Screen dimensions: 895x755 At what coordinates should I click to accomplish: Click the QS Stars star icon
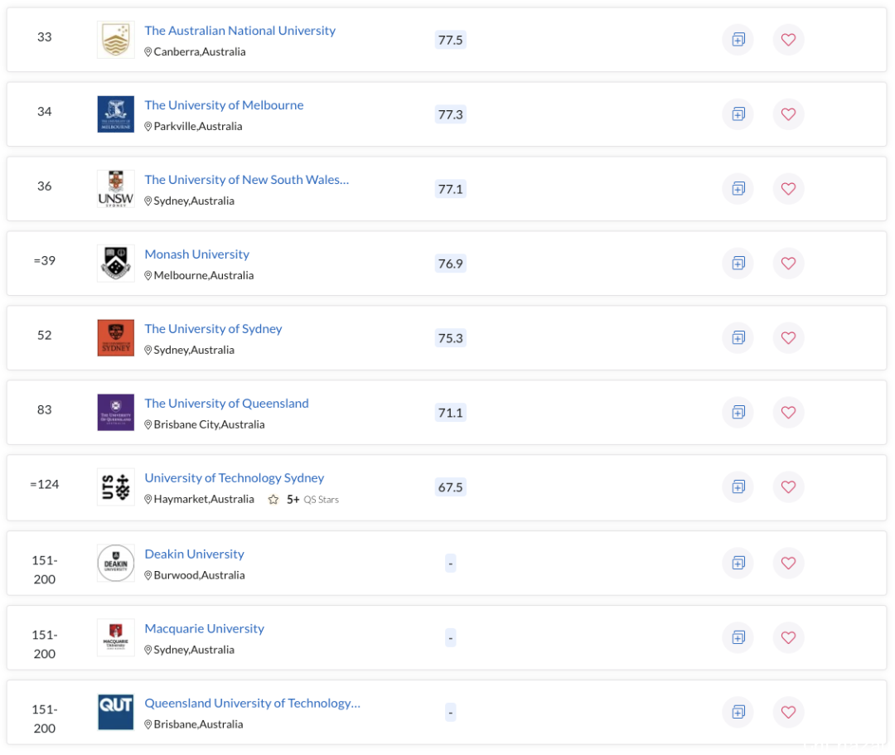(273, 500)
